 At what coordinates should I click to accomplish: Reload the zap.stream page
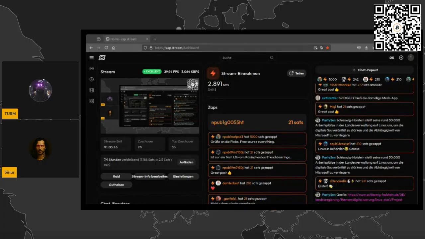(106, 48)
